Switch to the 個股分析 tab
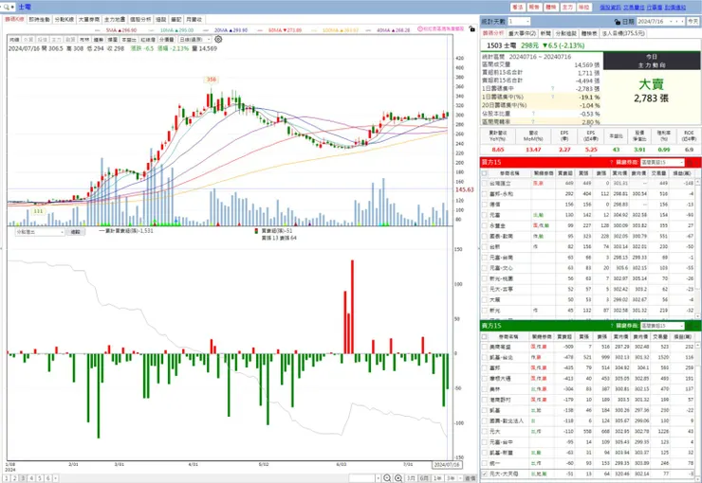The width and height of the screenshot is (702, 483). (140, 20)
